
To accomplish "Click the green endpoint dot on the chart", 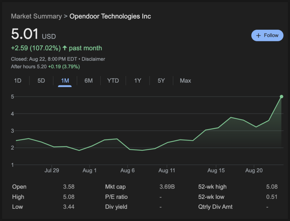I will [x=281, y=96].
